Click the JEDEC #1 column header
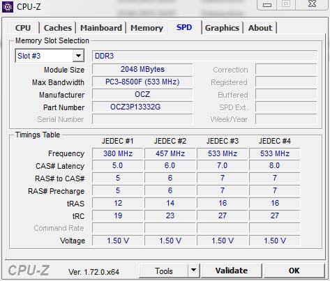Viewport: 330px width, 281px height. coord(118,141)
